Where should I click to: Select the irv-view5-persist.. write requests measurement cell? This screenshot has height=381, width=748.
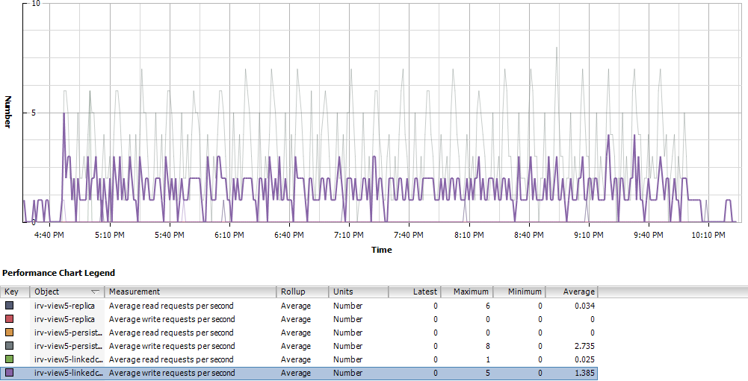click(191, 346)
